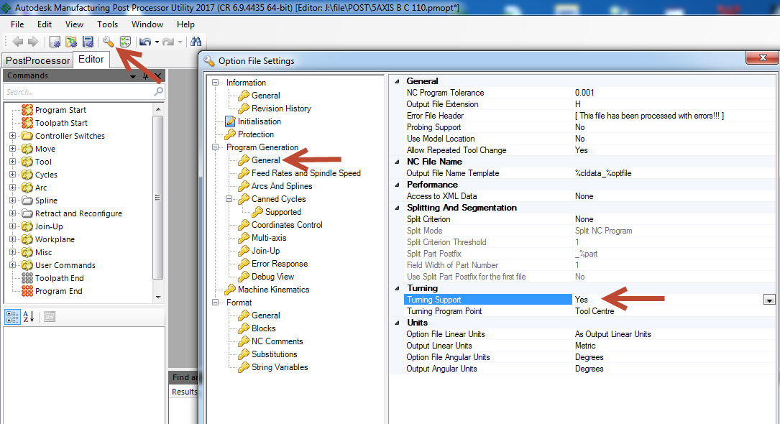Collapse the Format section in settings tree
780x424 pixels.
pyautogui.click(x=216, y=303)
